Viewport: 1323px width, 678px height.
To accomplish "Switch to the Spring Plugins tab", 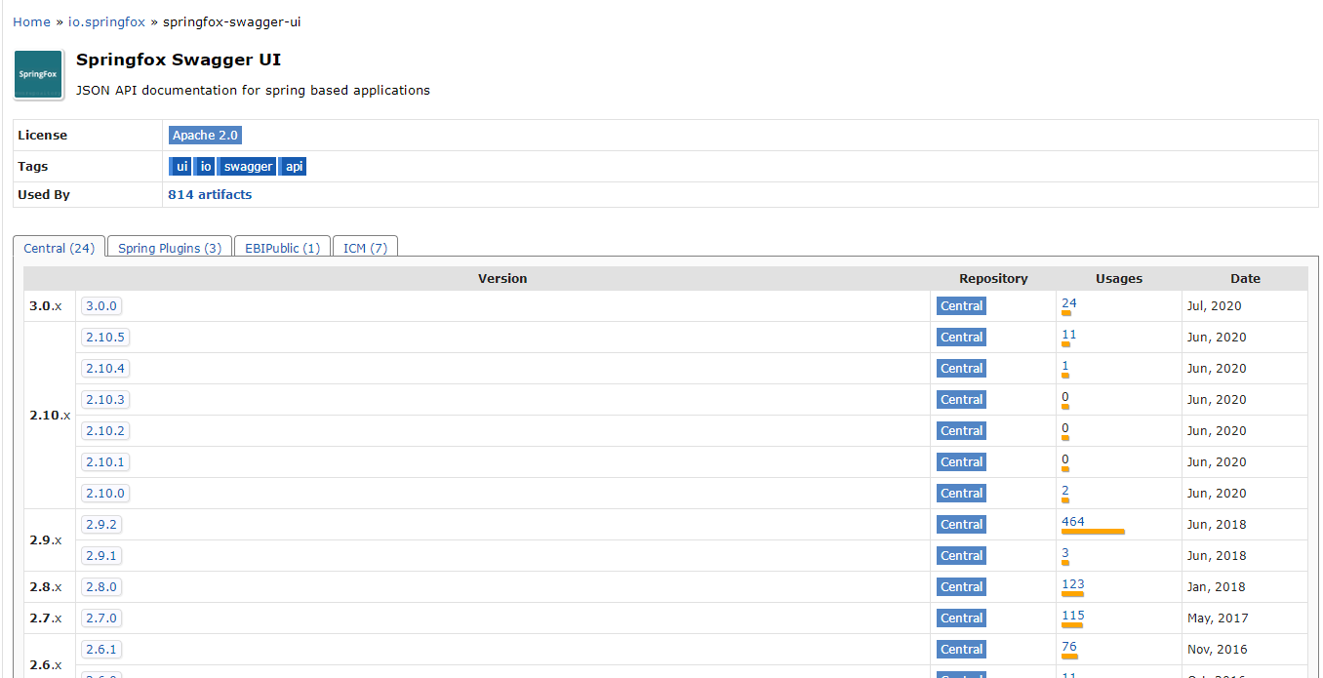I will click(170, 248).
